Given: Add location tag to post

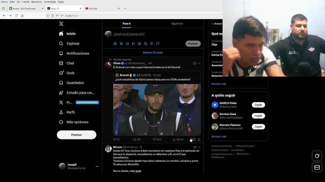Looking at the screenshot, I should 152,44.
